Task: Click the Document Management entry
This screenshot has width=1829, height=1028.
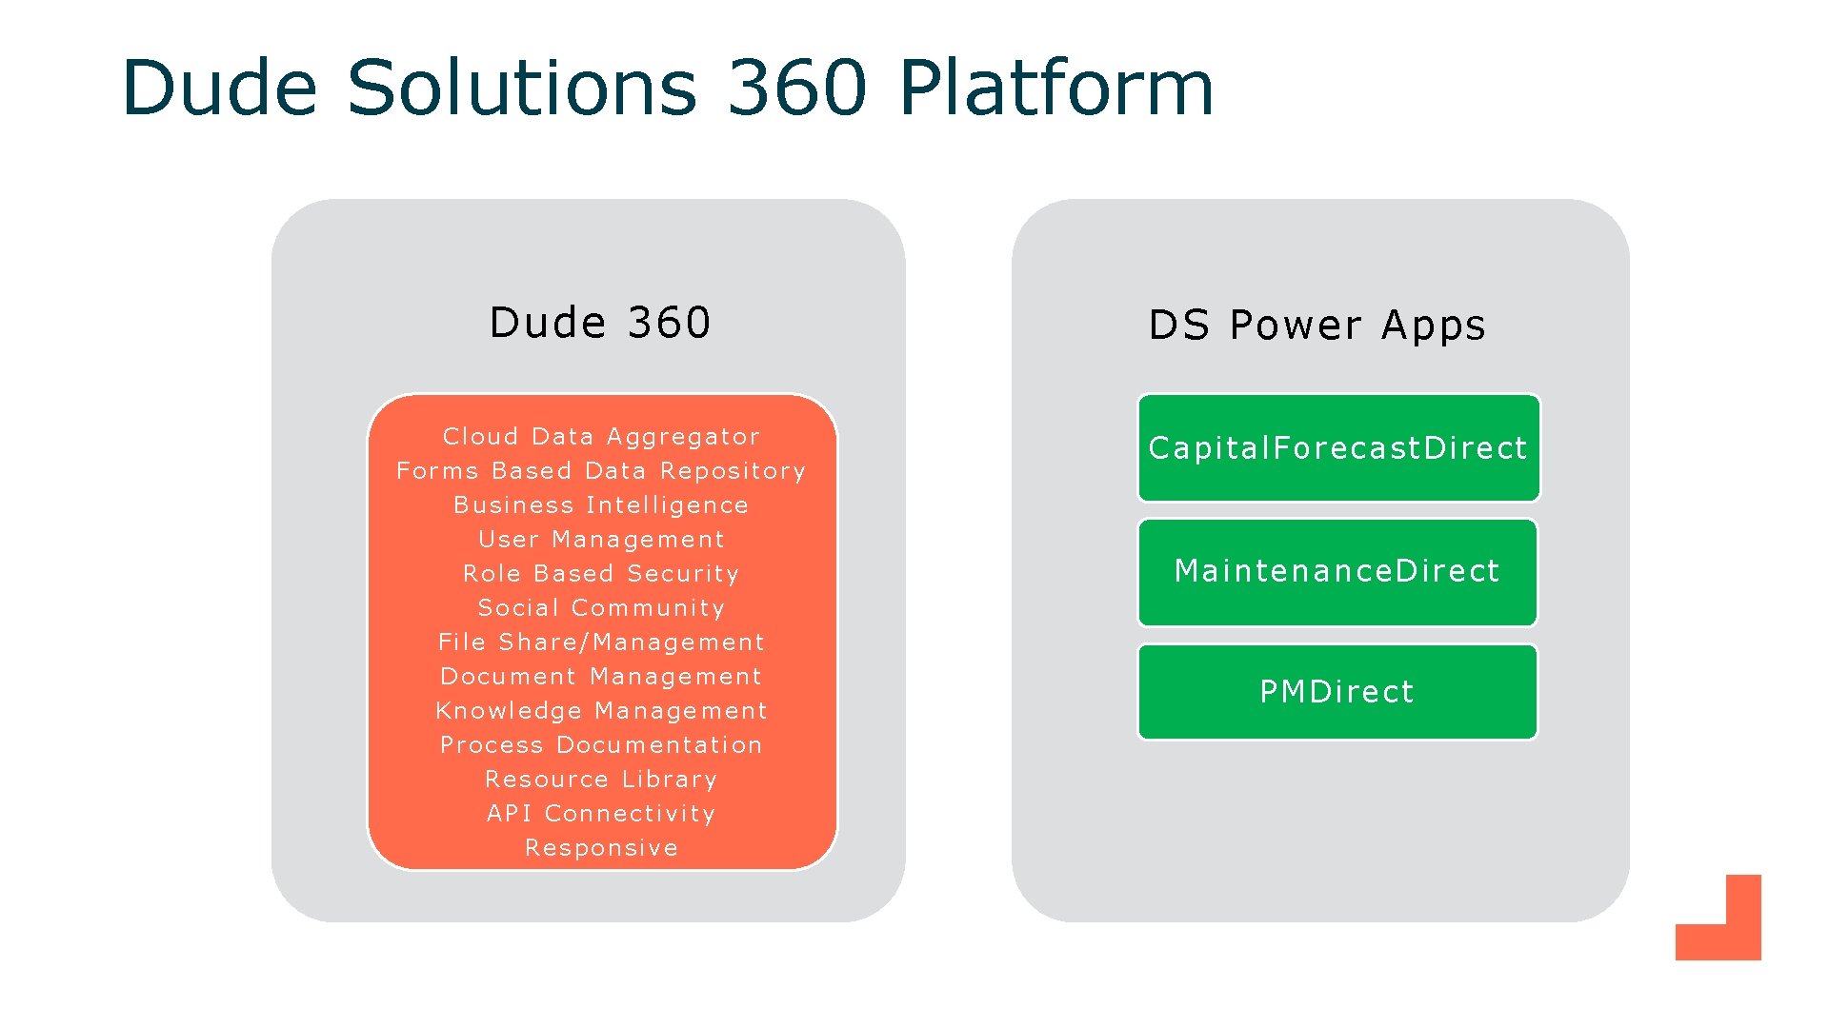Action: pyautogui.click(x=601, y=677)
